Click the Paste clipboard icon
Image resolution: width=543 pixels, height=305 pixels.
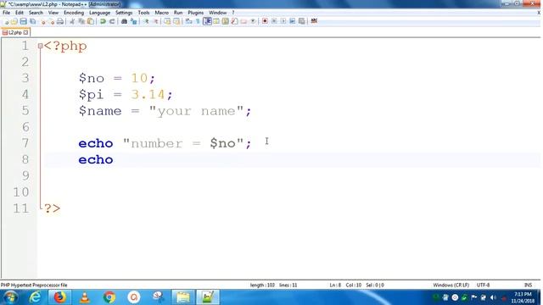point(91,21)
